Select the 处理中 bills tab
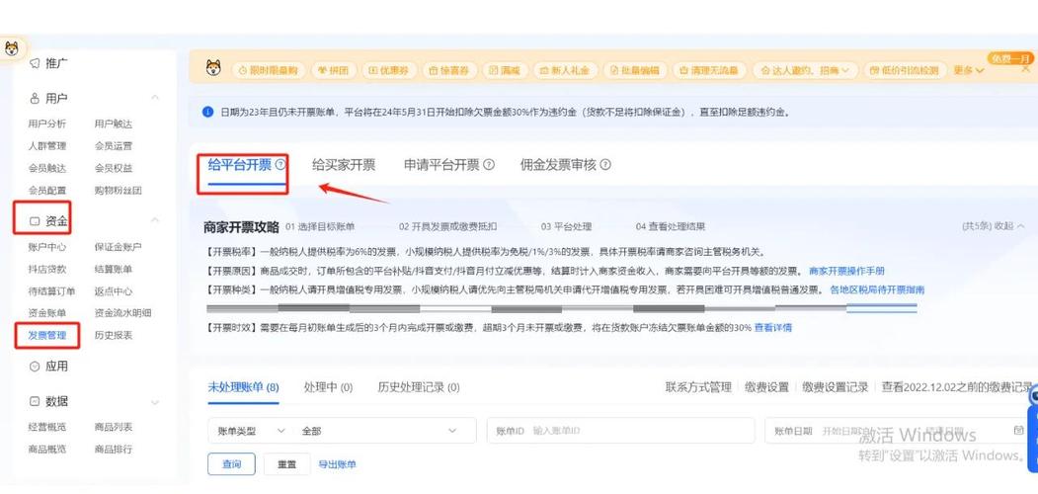The width and height of the screenshot is (1038, 494). coord(328,387)
